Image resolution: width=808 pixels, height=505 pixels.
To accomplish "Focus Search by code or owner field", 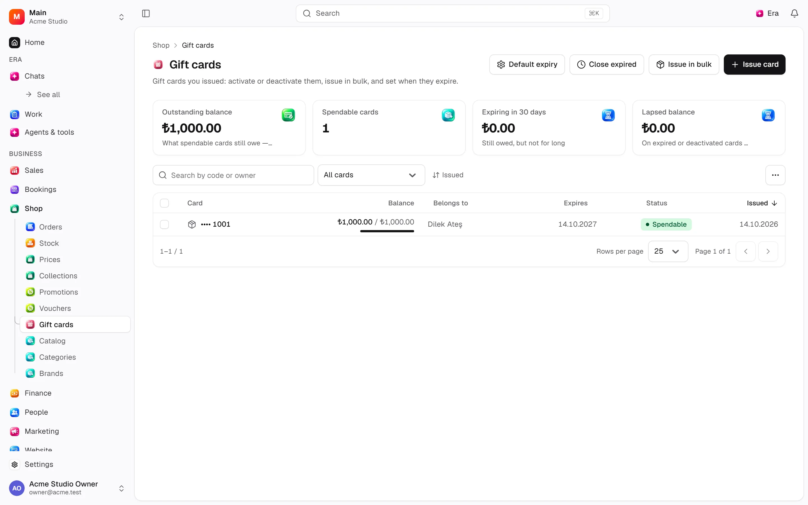I will [x=233, y=175].
